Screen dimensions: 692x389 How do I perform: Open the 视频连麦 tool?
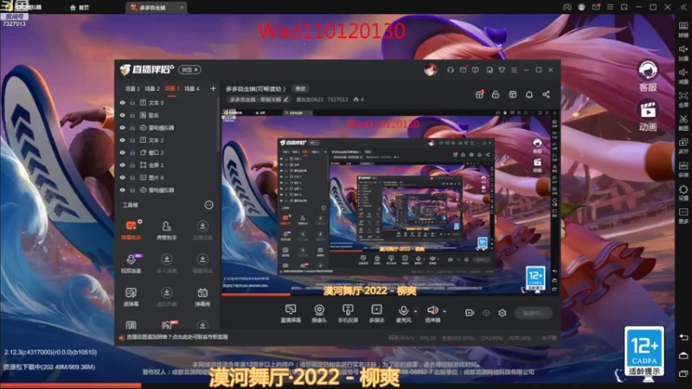(x=131, y=264)
